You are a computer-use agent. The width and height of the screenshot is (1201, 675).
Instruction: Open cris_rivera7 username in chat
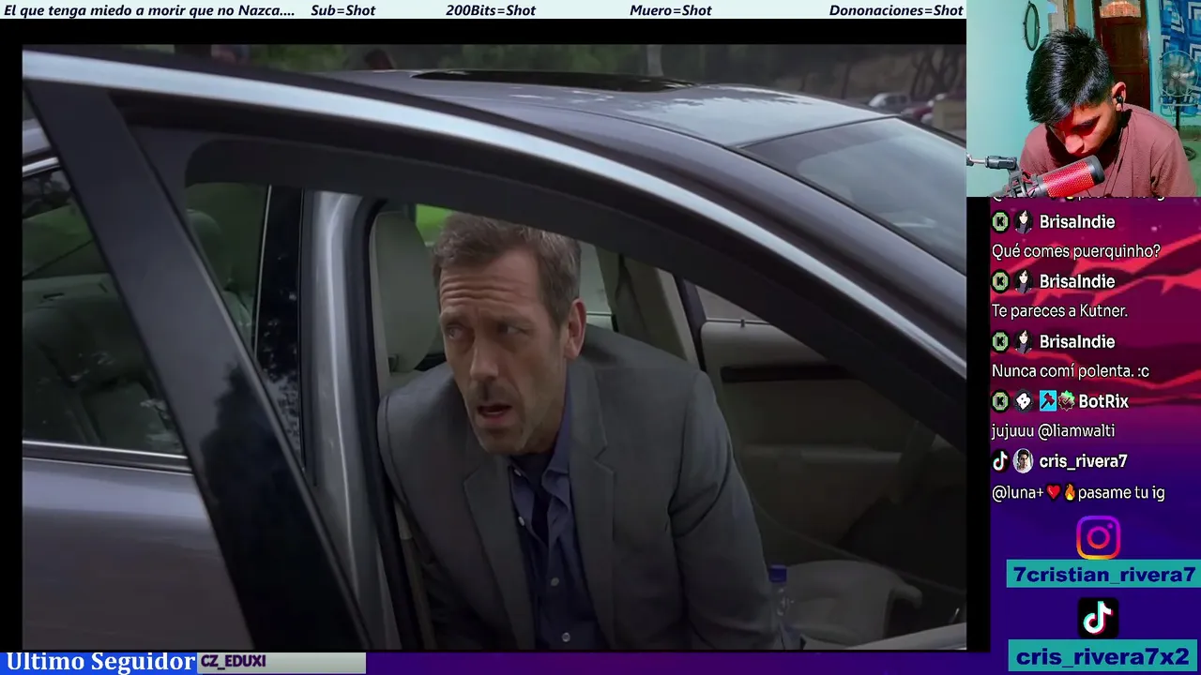(1083, 461)
